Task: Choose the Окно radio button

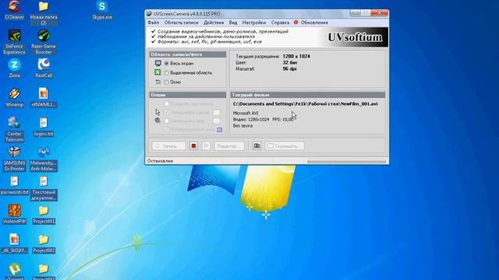Action: [x=166, y=82]
